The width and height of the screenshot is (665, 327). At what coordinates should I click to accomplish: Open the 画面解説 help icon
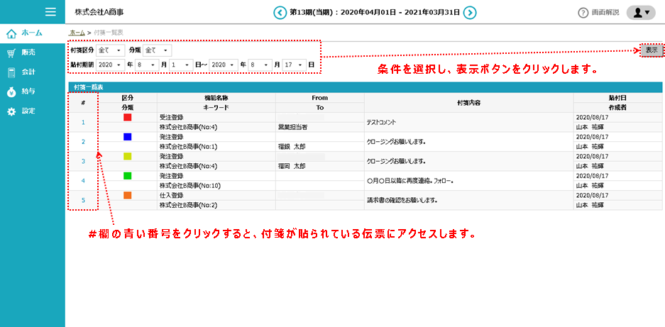click(x=583, y=13)
